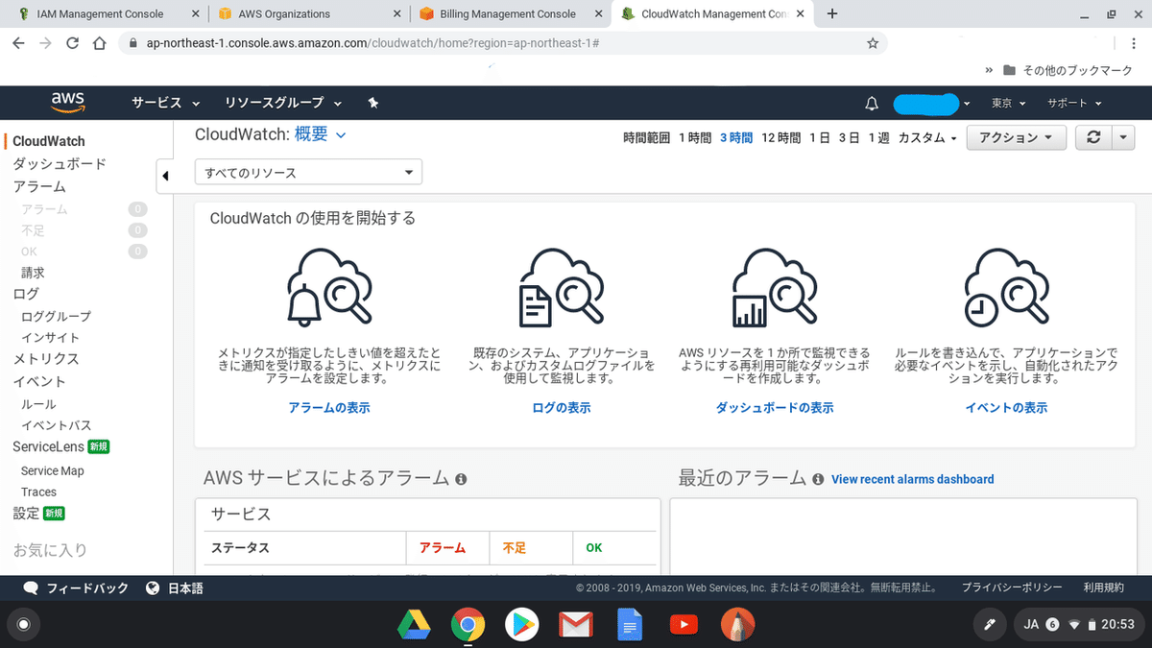Viewport: 1152px width, 648px height.
Task: Open the カスタム time range dropdown
Action: 927,138
